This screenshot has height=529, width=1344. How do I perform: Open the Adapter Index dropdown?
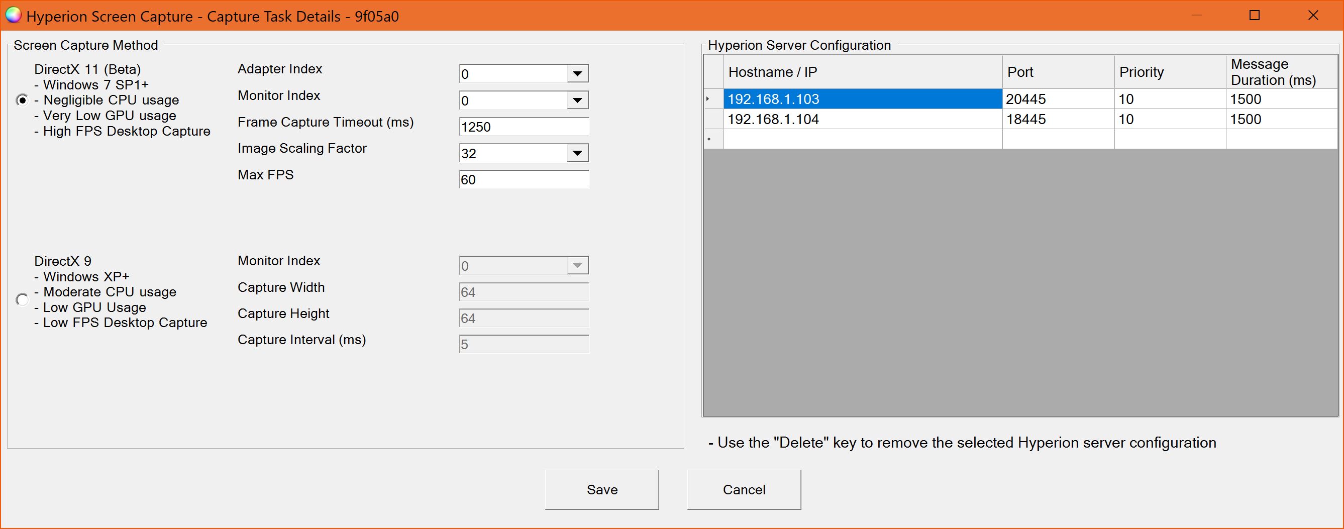(x=577, y=73)
